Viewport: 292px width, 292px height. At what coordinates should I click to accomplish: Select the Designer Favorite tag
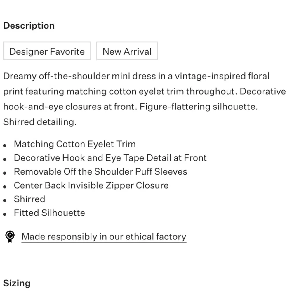click(47, 51)
